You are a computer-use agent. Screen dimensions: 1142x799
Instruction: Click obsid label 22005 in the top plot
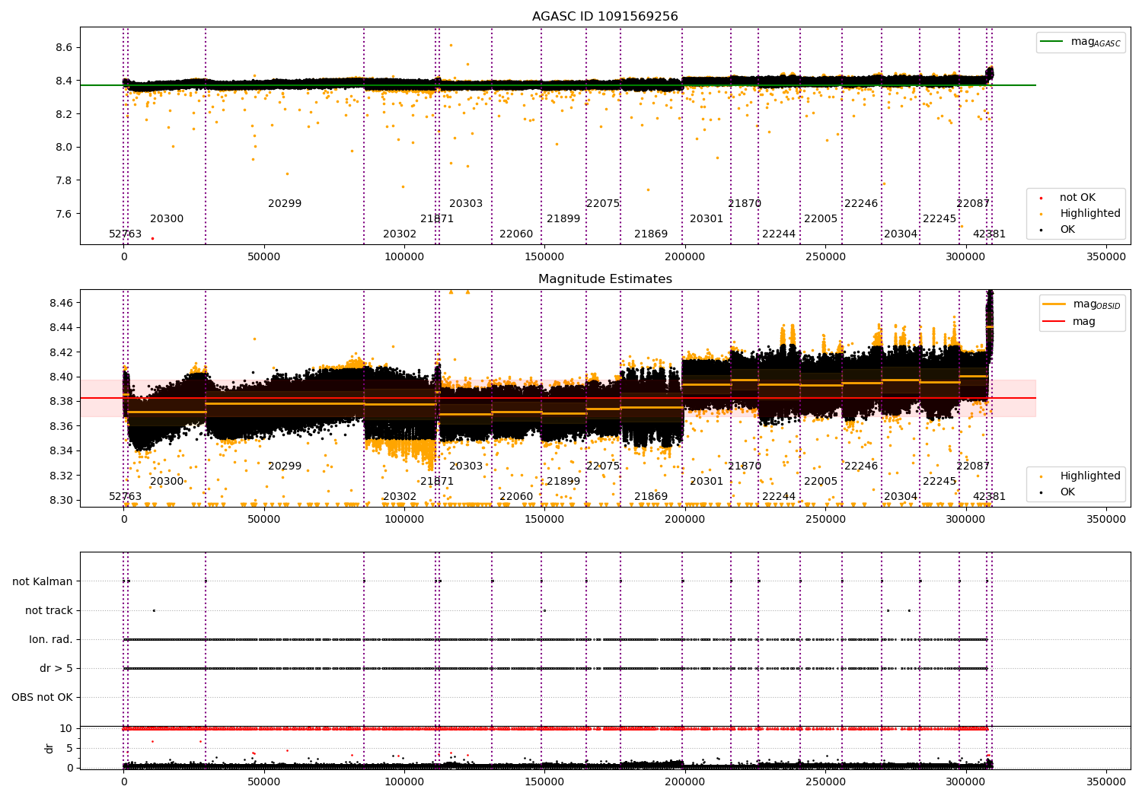(821, 219)
